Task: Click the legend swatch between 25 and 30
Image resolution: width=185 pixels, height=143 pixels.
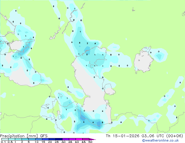Action: click(x=59, y=139)
